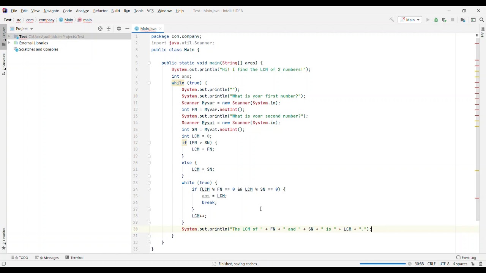
Task: Collapse All in Project panel
Action: [109, 29]
